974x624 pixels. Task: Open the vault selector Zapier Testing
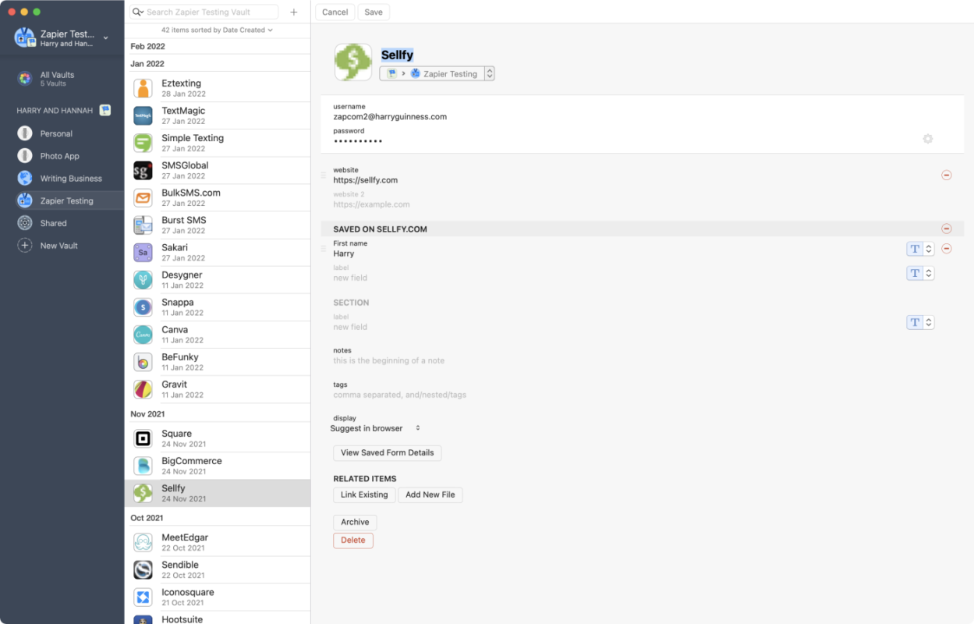click(x=437, y=73)
